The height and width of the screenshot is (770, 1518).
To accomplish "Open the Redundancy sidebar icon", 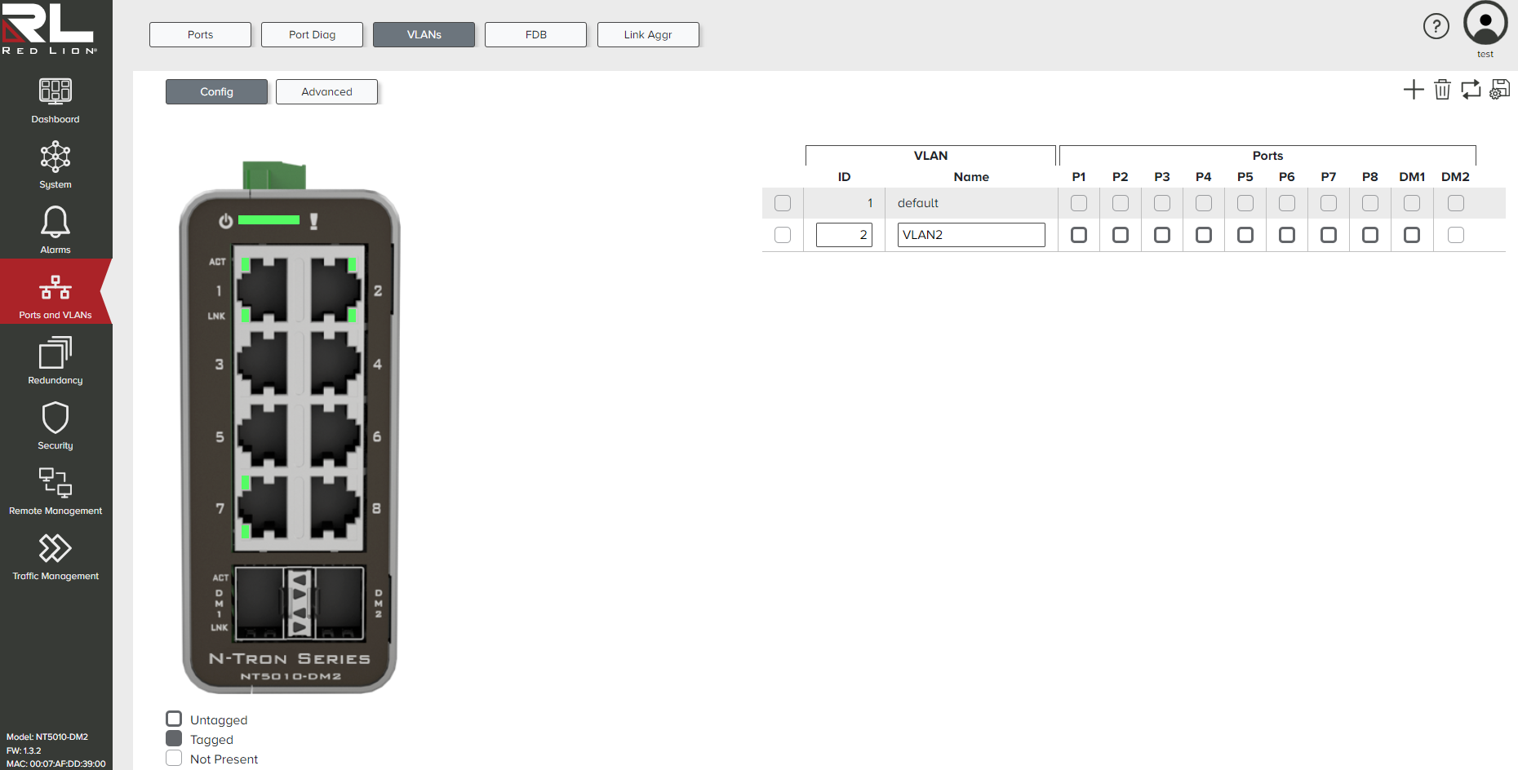I will pos(55,352).
